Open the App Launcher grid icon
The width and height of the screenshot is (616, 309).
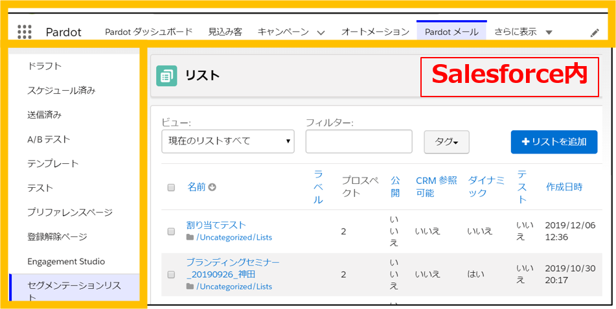coord(25,32)
